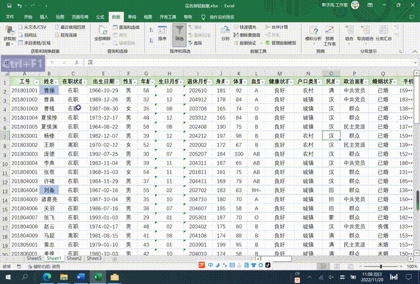420x284 pixels.
Task: Toggle the Filter (筛选) button
Action: [179, 34]
